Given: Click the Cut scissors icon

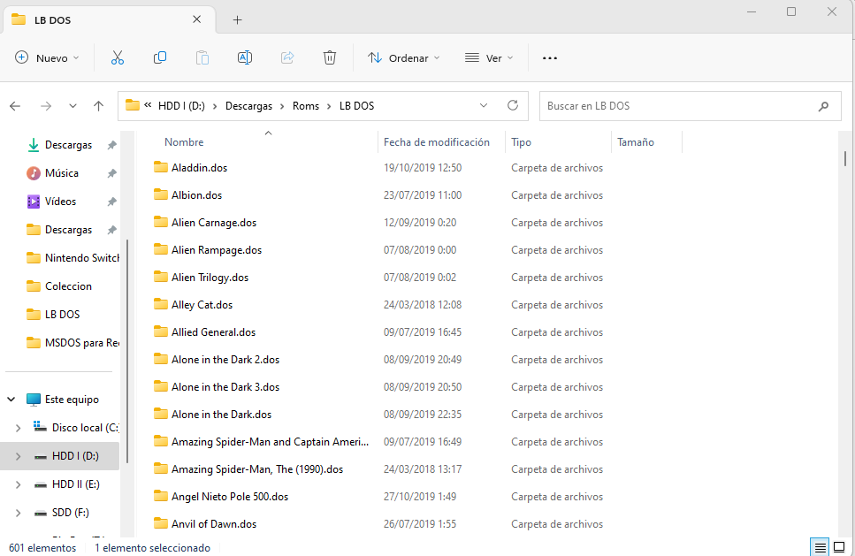Looking at the screenshot, I should (x=118, y=57).
